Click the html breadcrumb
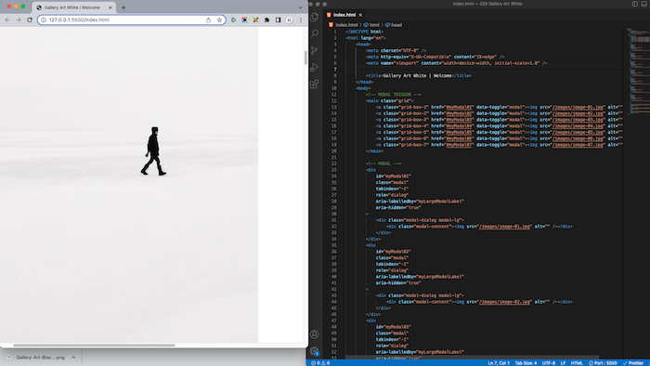 [x=374, y=25]
